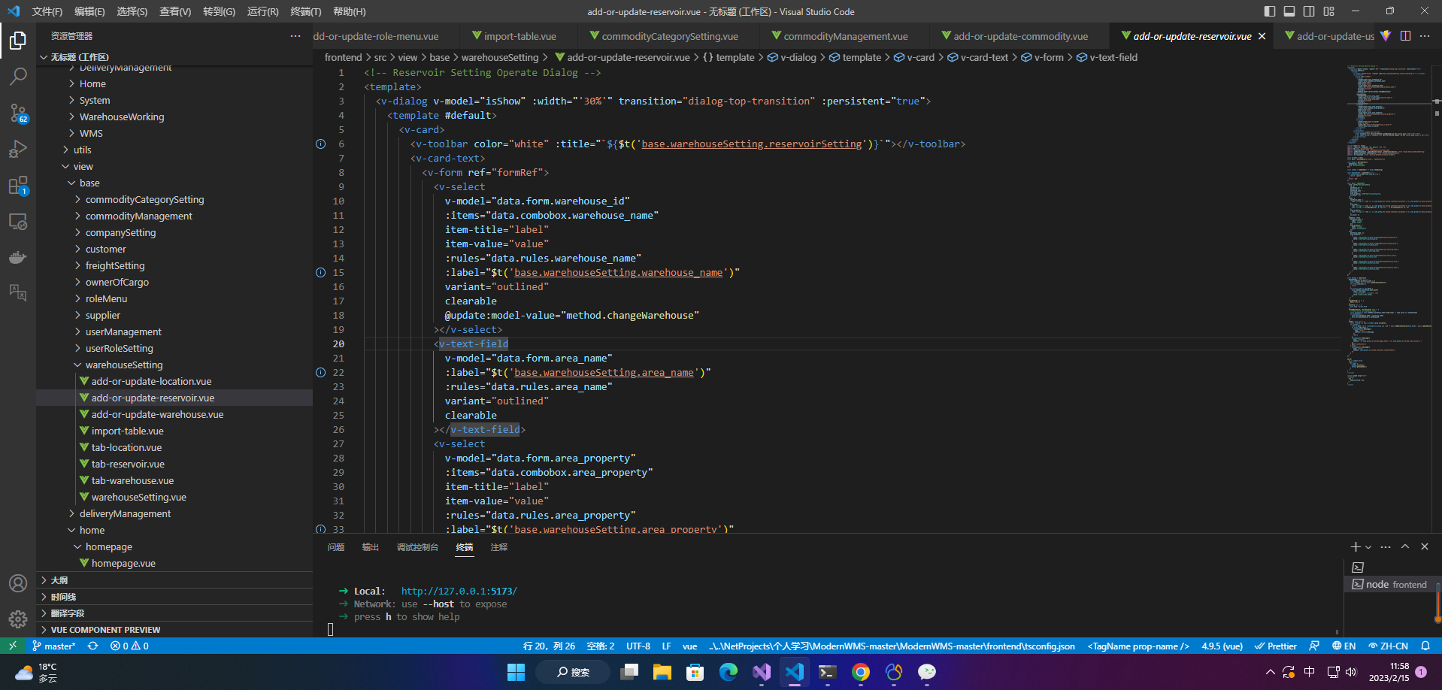Close the add-or-update-reservoir.vue tab

click(1262, 36)
